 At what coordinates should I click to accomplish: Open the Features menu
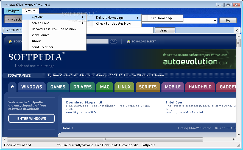[x=30, y=11]
